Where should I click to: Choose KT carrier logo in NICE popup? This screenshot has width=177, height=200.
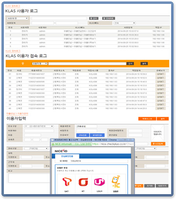click(x=83, y=182)
